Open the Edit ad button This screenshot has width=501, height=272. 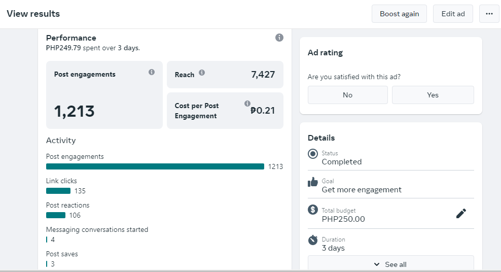pyautogui.click(x=453, y=14)
